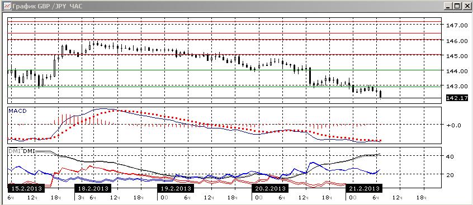Click the 145.00 price axis label
The height and width of the screenshot is (205, 473).
tap(457, 56)
